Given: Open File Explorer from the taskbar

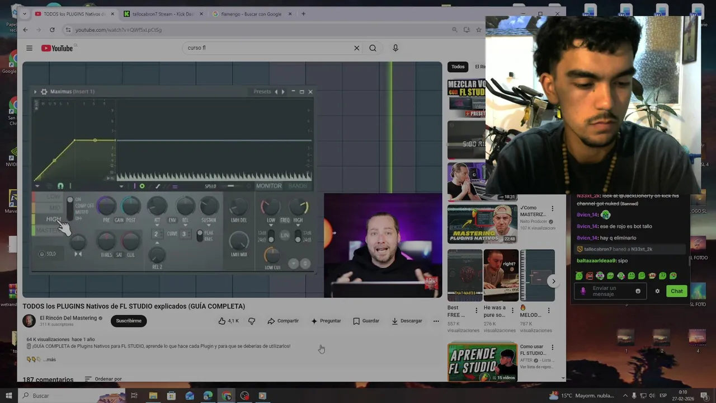Looking at the screenshot, I should click(x=153, y=396).
